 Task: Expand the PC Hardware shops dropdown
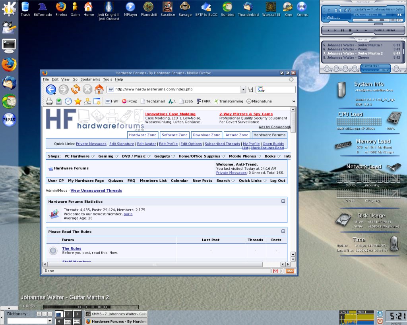pyautogui.click(x=93, y=156)
